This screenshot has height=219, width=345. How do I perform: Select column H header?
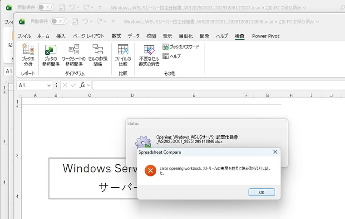point(291,95)
